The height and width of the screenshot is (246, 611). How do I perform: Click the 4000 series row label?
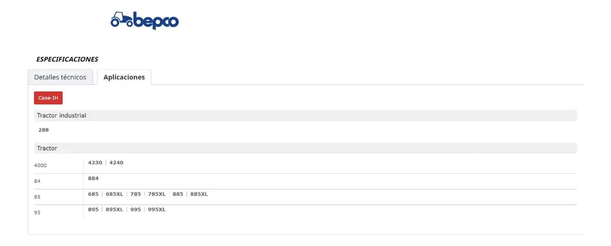coord(41,166)
